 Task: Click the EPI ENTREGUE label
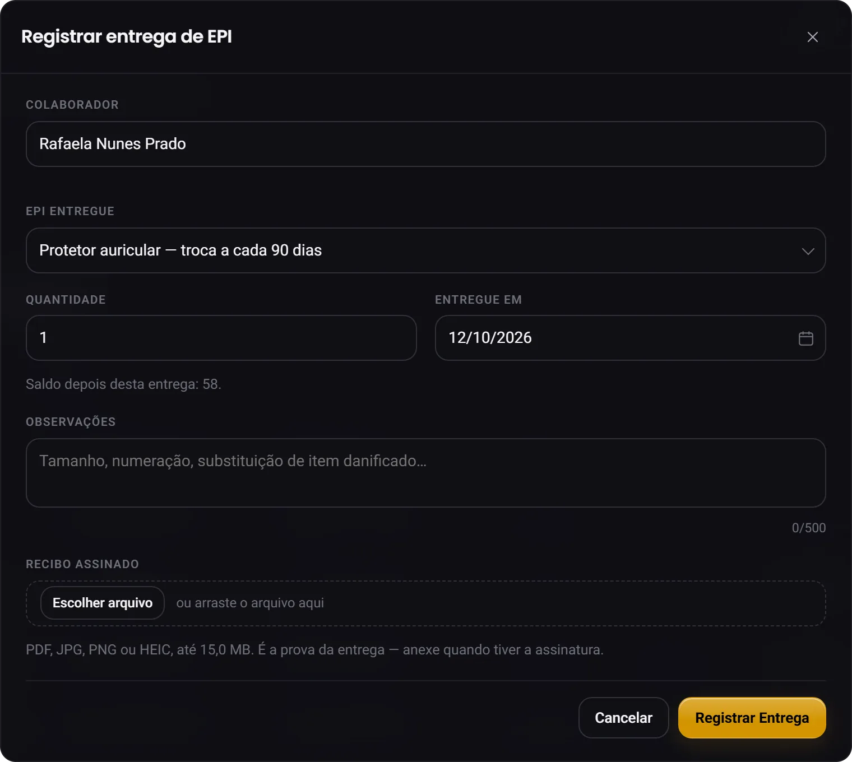coord(70,211)
